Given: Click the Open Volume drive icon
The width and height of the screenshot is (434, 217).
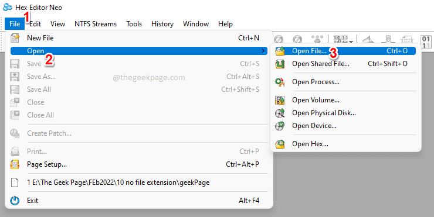Looking at the screenshot, I should (x=280, y=100).
